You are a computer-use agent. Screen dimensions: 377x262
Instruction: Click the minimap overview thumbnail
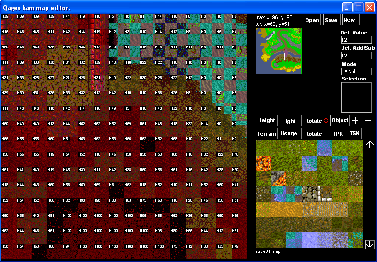(x=279, y=51)
